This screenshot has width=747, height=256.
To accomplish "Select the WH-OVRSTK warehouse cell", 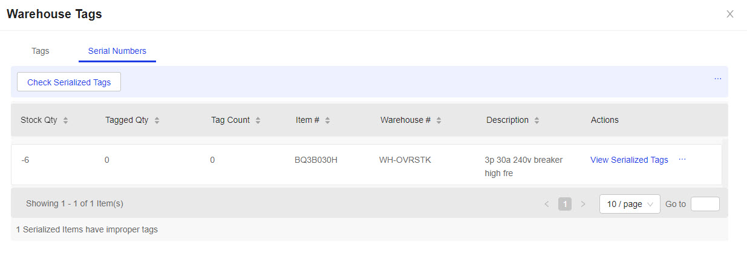I will pos(405,160).
